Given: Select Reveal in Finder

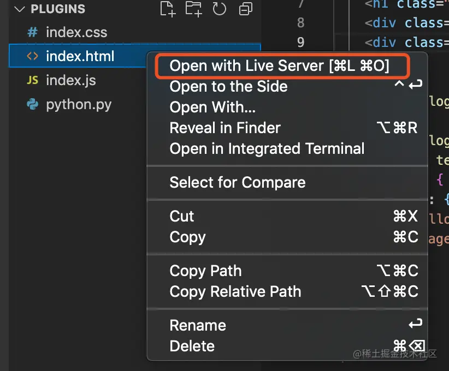Looking at the screenshot, I should click(x=225, y=128).
